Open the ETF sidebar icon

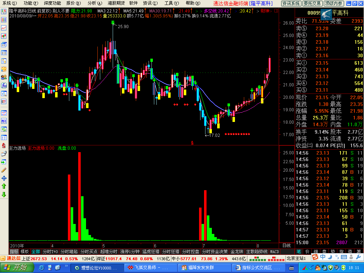pyautogui.click(x=4, y=102)
